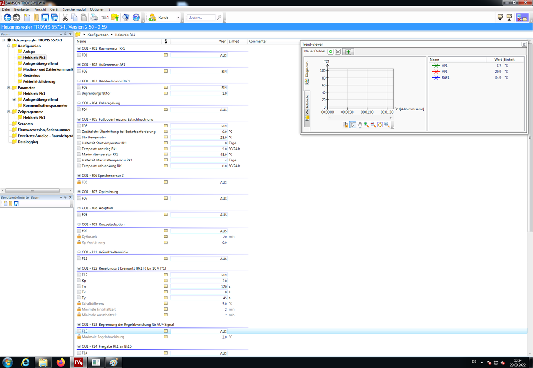Cut with the scissors icon
The width and height of the screenshot is (533, 368).
65,17
